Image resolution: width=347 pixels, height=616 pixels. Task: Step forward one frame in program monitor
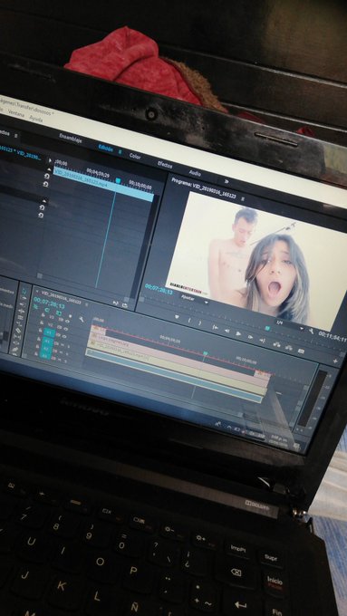click(250, 337)
